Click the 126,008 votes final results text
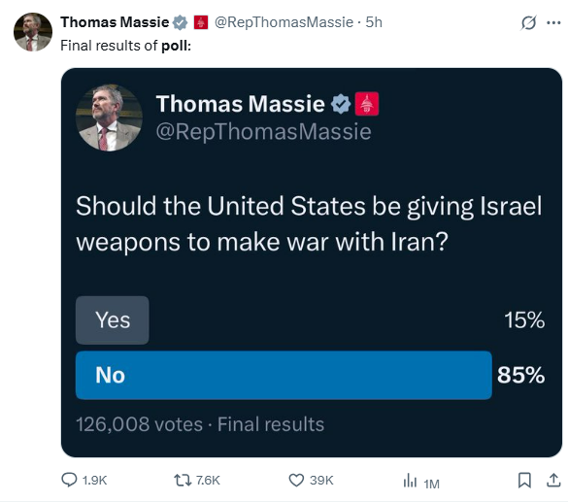The width and height of the screenshot is (568, 502). [x=200, y=424]
